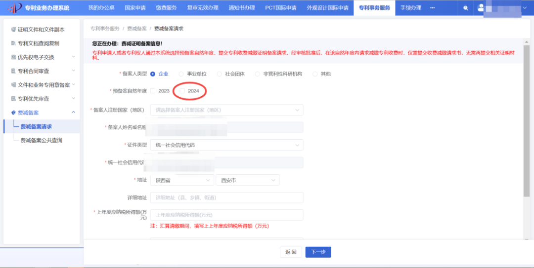Tick the 2024 year checkbox

click(182, 91)
